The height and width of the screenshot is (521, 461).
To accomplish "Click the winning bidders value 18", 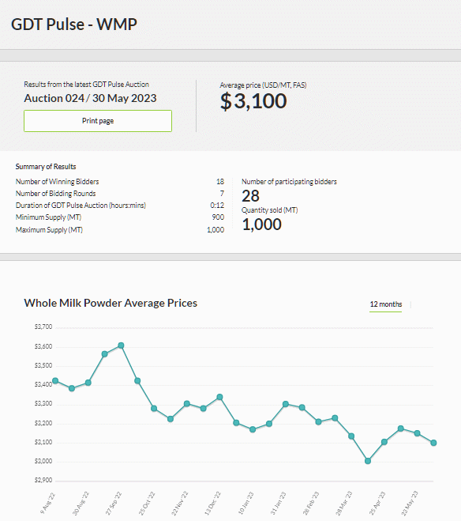I will point(220,182).
